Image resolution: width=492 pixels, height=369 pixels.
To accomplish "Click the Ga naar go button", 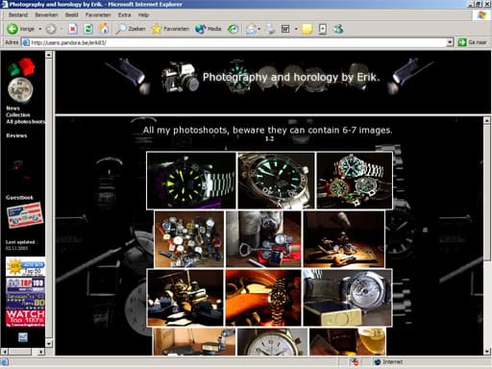I will point(473,42).
